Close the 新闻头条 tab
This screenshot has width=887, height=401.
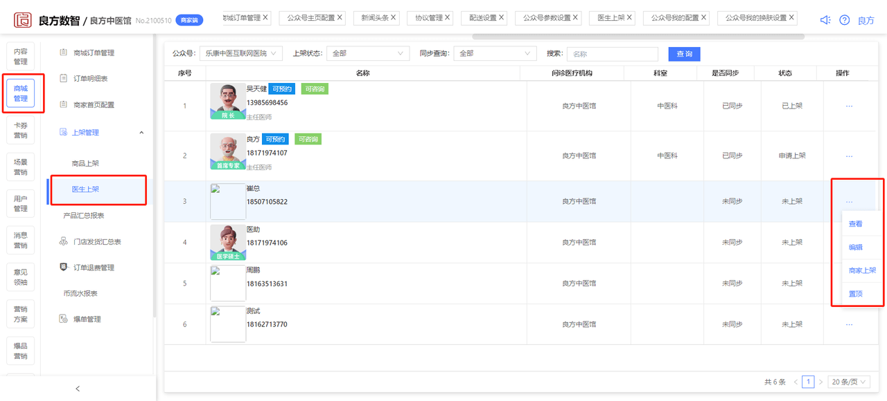(x=393, y=17)
